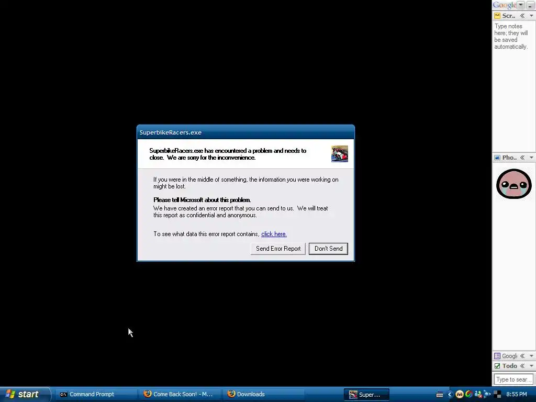Click the Super… taskbar game icon
Screen dimensions: 536x402
353,395
